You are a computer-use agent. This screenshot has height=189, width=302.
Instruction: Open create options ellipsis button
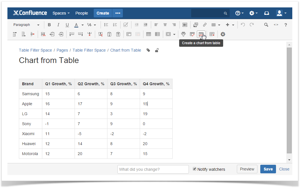pos(118,13)
